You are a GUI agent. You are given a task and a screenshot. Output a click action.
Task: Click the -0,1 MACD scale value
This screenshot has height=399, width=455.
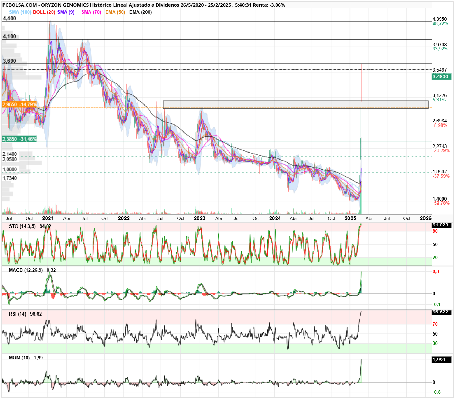pyautogui.click(x=436, y=304)
